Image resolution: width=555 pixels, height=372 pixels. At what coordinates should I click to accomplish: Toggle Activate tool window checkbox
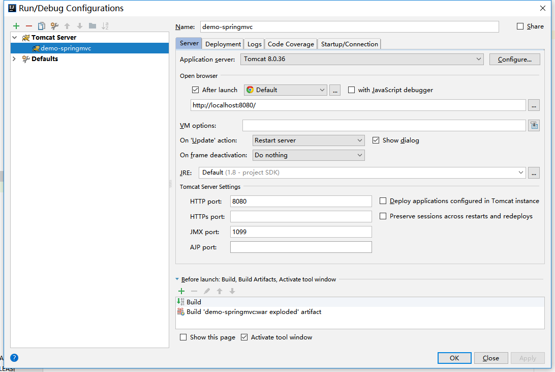[244, 337]
